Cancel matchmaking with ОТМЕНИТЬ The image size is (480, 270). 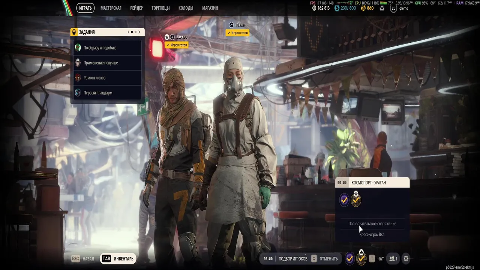(x=328, y=259)
